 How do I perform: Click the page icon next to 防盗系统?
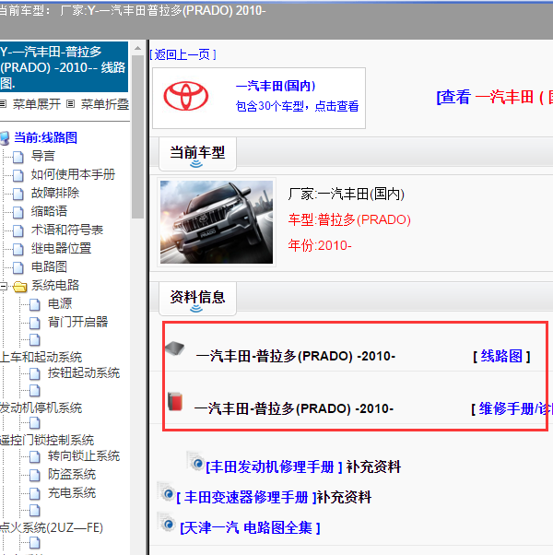pyautogui.click(x=35, y=475)
